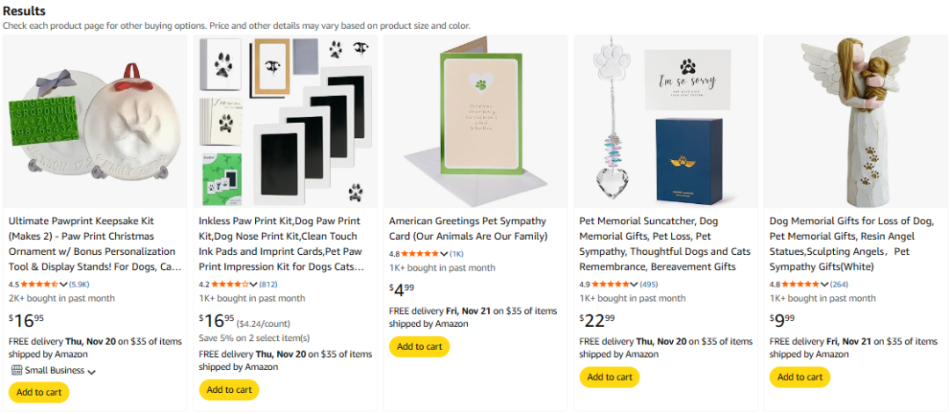Open the American Greetings sympathy card image
The width and height of the screenshot is (950, 414).
point(475,121)
